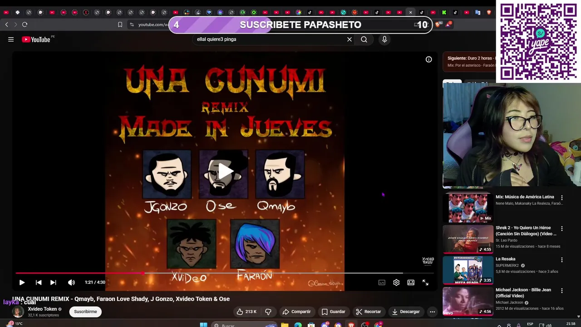Enter full screen mode
581x327 pixels.
(x=425, y=282)
